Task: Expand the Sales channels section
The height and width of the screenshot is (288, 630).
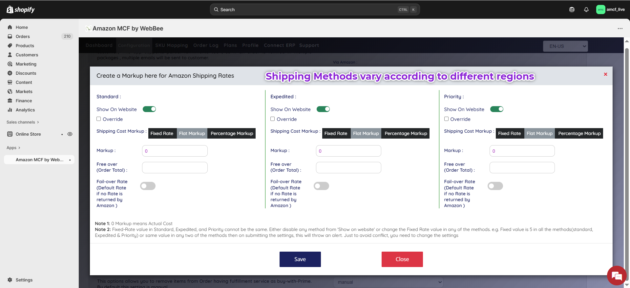Action: click(x=23, y=122)
